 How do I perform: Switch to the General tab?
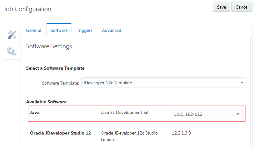(x=34, y=30)
